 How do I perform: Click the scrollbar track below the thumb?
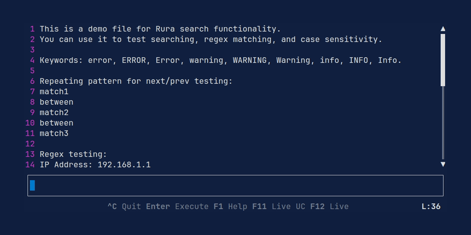pos(443,123)
